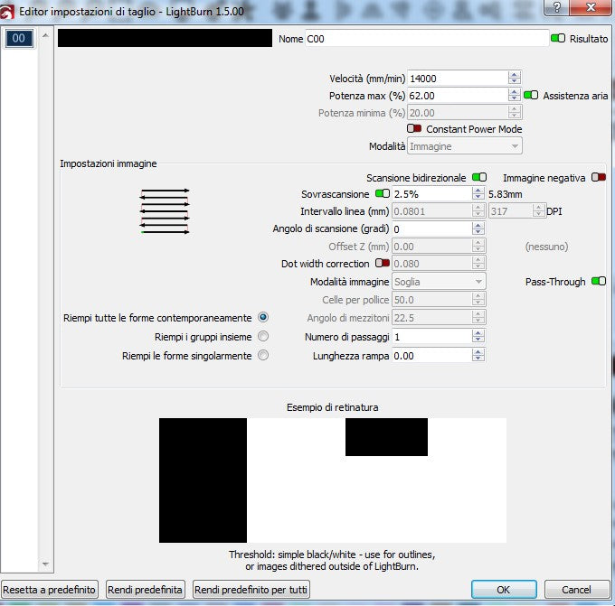Select Riempi tutte le forme contemporaneamente
Image resolution: width=615 pixels, height=606 pixels.
pos(263,317)
